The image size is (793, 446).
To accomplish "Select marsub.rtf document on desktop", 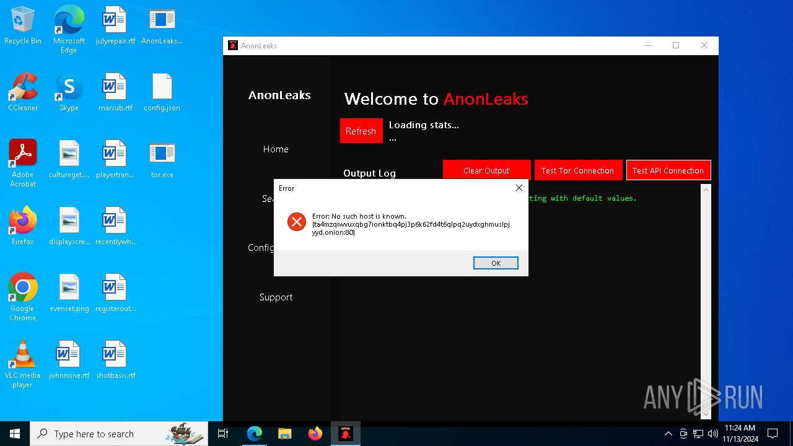I will coord(115,93).
